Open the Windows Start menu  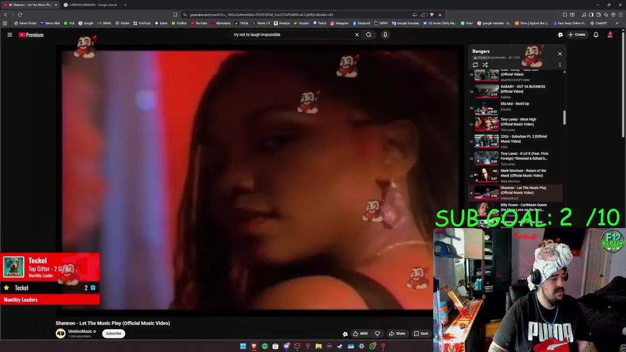[x=243, y=346]
